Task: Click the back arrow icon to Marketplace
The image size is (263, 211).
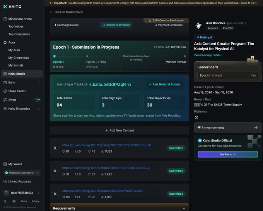Action: coord(51,12)
